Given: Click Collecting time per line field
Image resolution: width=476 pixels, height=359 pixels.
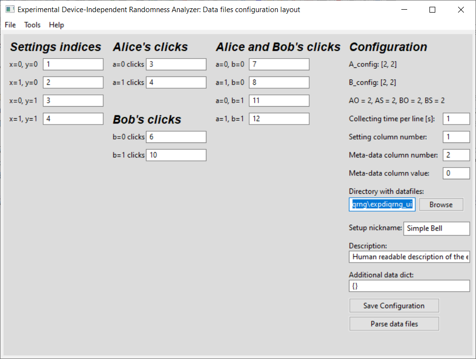Looking at the screenshot, I should point(456,119).
